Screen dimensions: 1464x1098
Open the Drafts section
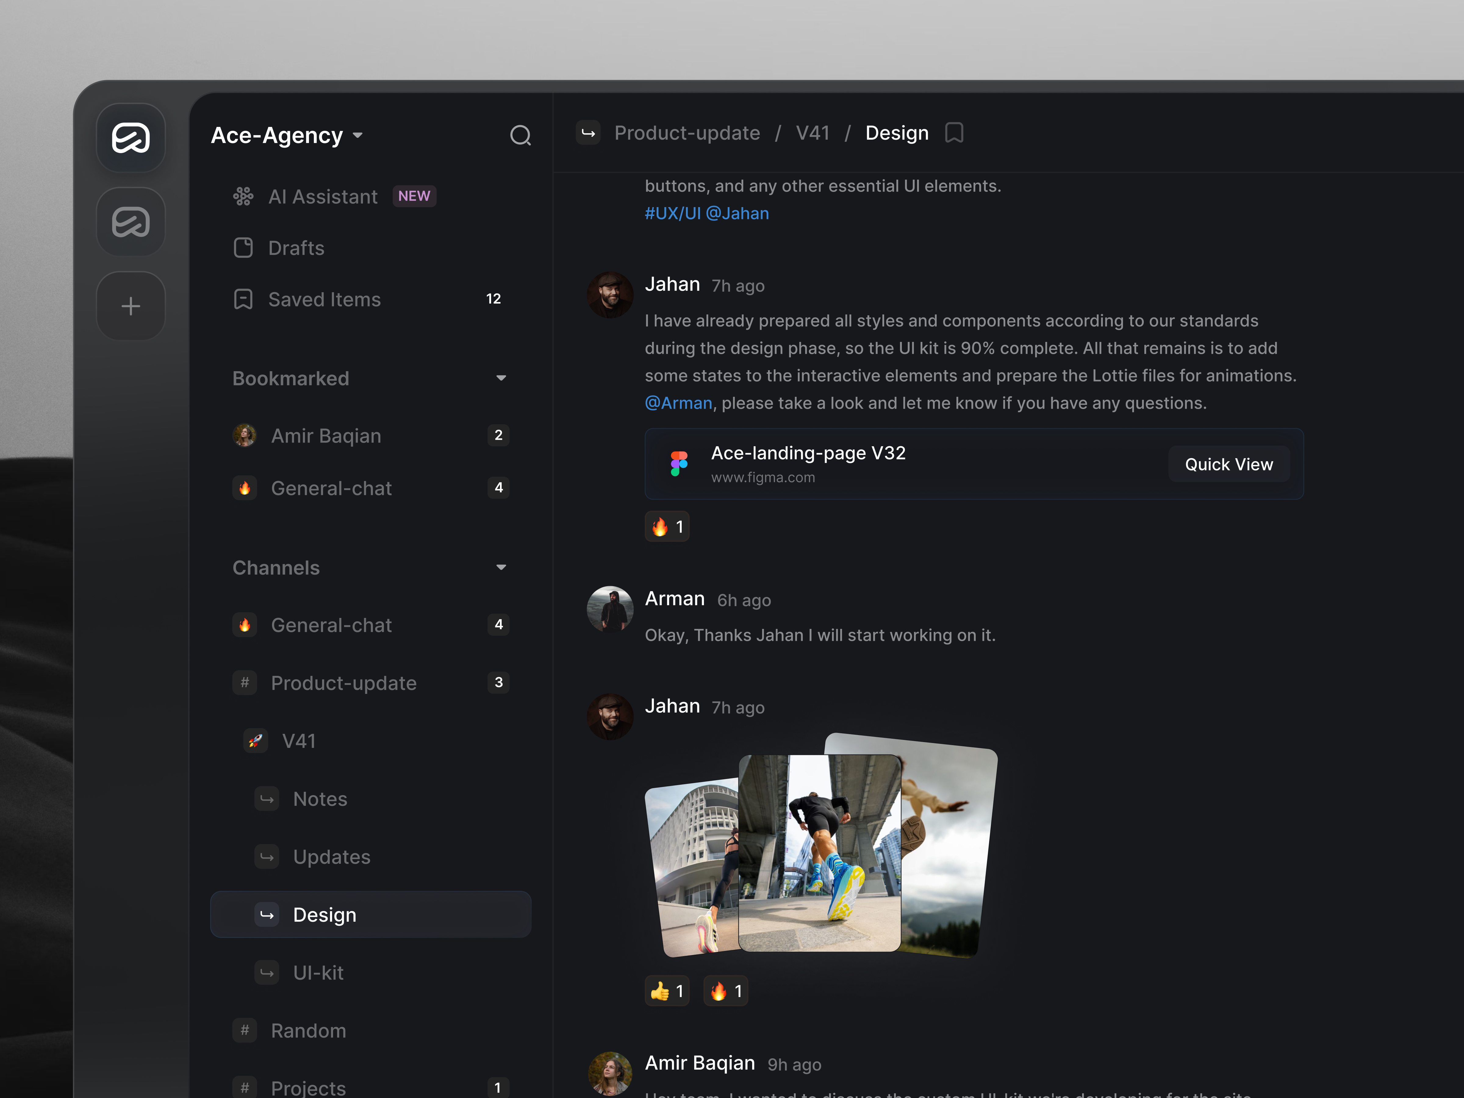pos(296,248)
